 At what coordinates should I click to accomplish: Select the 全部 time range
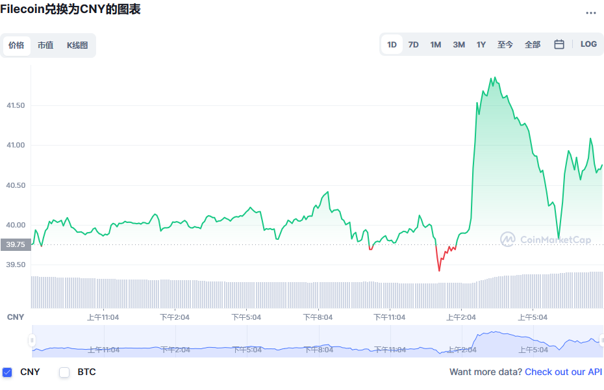tap(533, 45)
